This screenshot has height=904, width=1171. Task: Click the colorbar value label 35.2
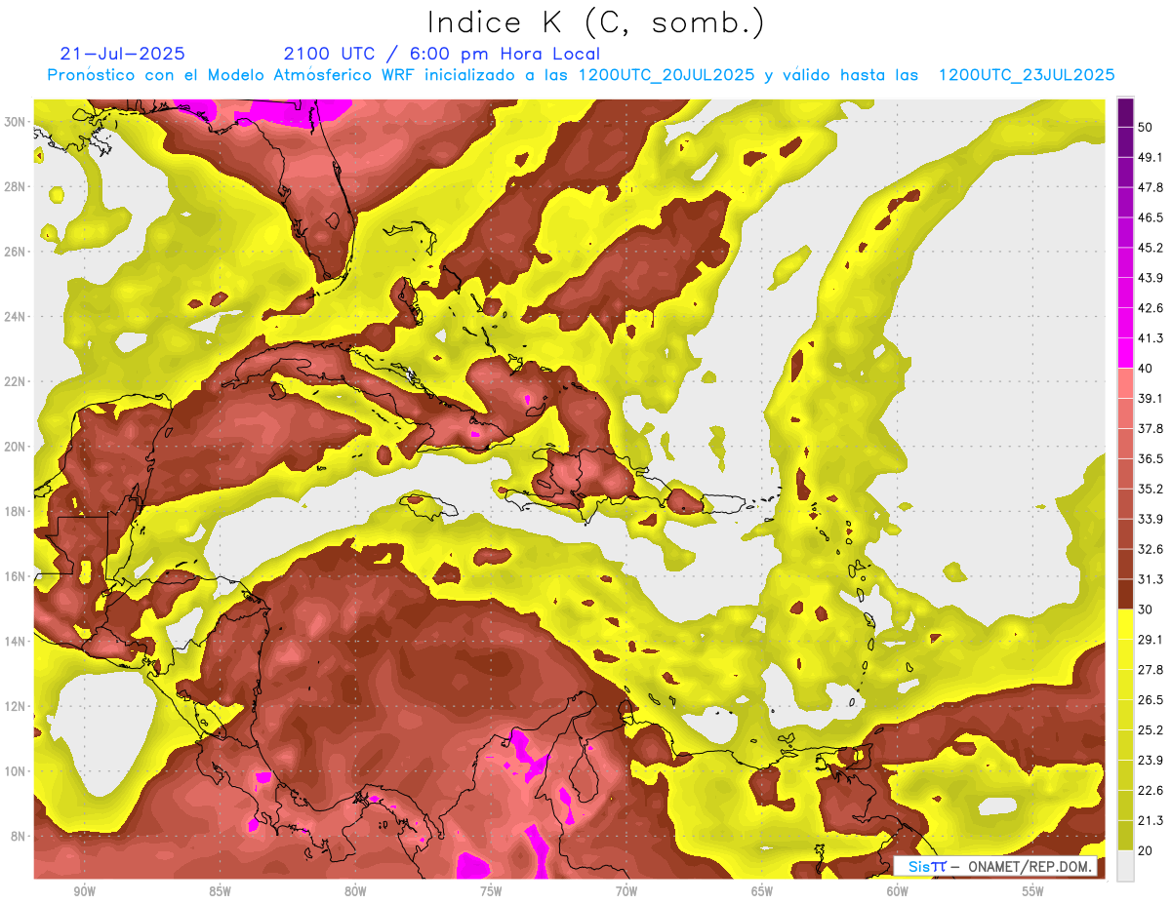(x=1151, y=489)
